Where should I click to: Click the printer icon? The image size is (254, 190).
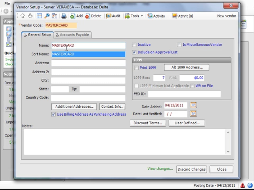[x=64, y=16]
